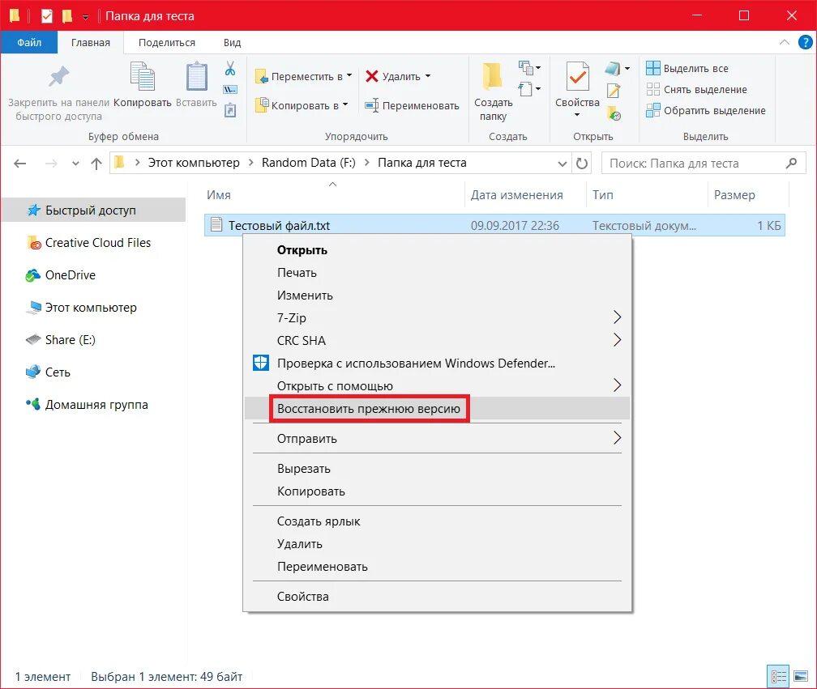The image size is (817, 689).
Task: Click the Вставить clipboard icon
Action: click(196, 76)
